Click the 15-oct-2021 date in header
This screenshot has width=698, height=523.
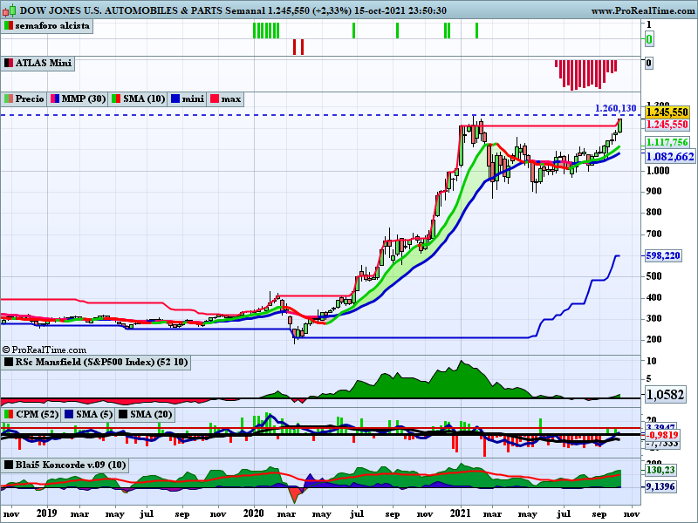click(380, 10)
